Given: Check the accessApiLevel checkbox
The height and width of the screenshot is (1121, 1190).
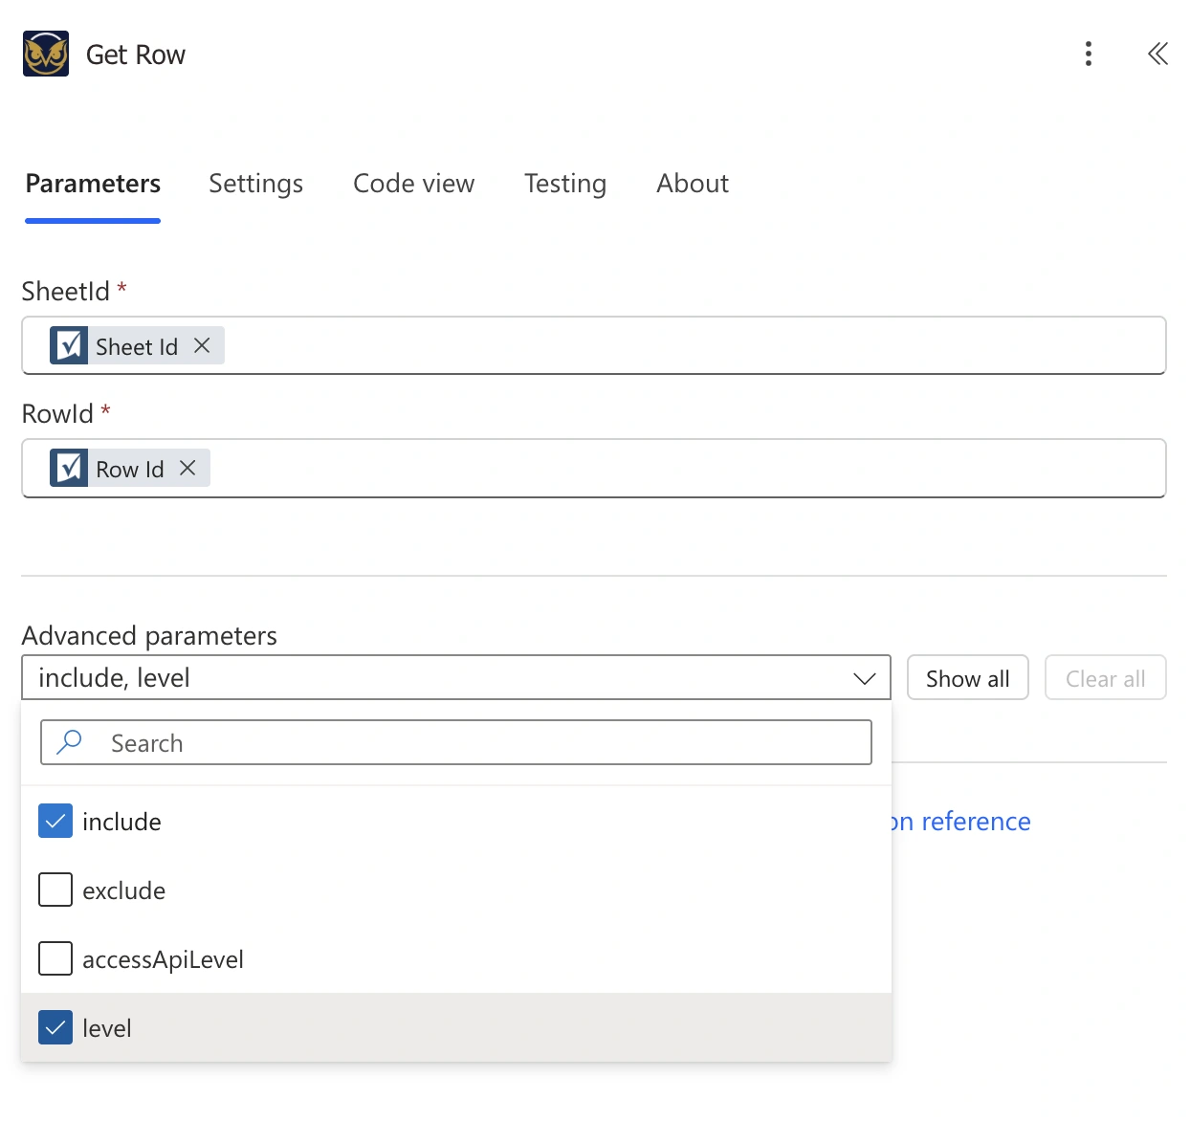Looking at the screenshot, I should pyautogui.click(x=55, y=958).
